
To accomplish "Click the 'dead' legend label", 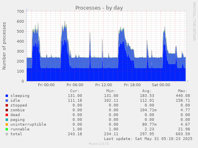I will click(15, 115).
